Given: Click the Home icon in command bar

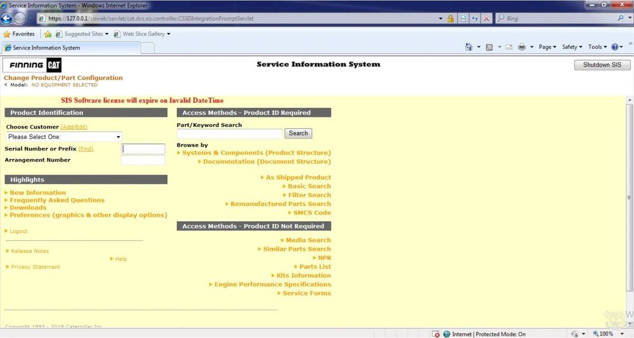Looking at the screenshot, I should tap(469, 47).
